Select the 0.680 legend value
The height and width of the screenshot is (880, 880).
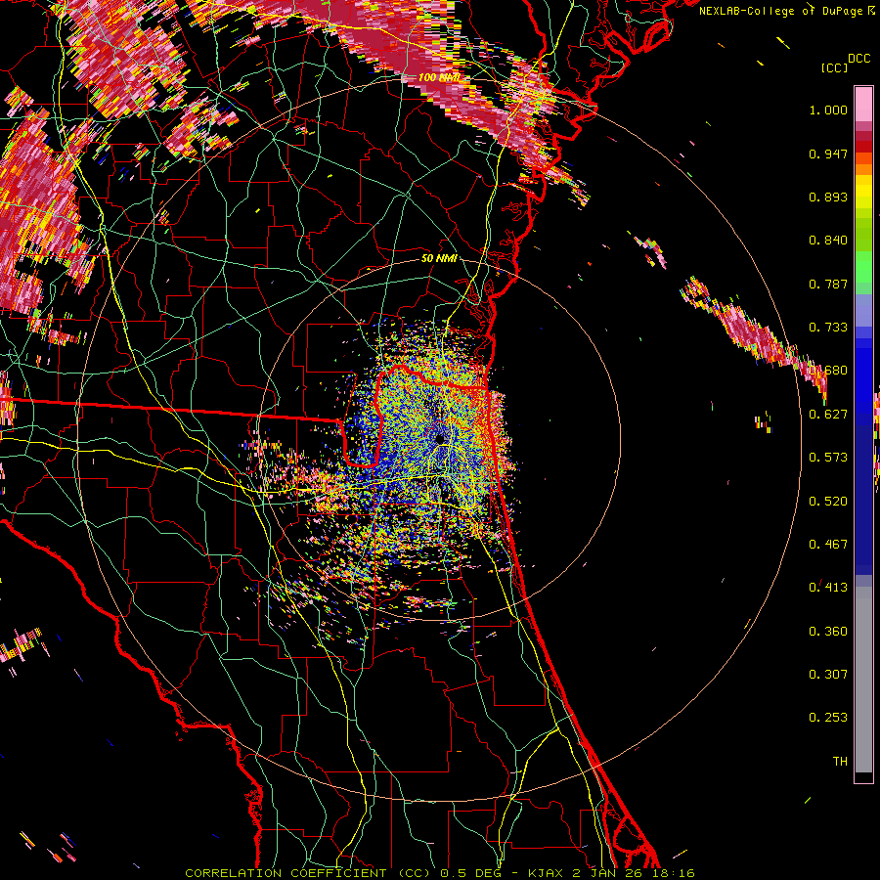828,371
